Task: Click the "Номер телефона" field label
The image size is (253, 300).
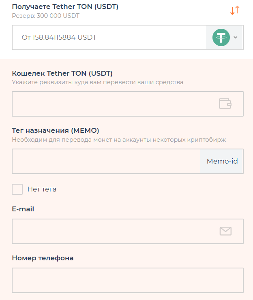Action: point(43,257)
